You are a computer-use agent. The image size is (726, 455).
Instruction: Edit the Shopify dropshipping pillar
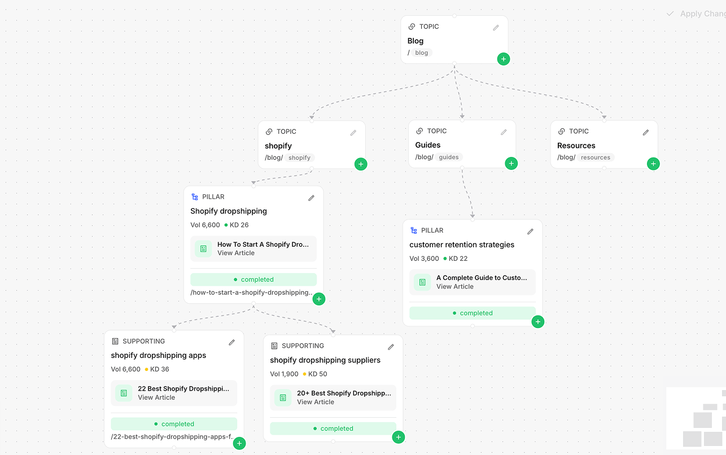point(311,198)
